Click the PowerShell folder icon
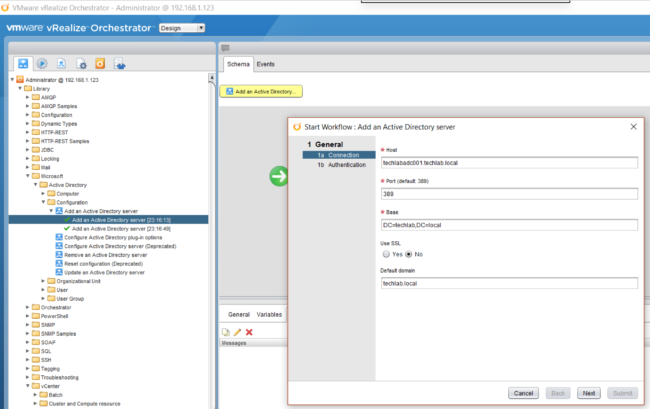The width and height of the screenshot is (650, 409). (36, 316)
